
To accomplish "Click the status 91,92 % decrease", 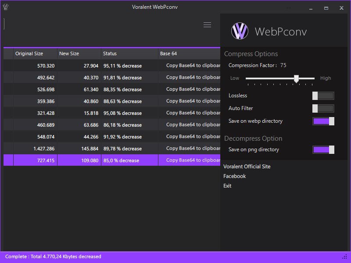I will [122, 137].
